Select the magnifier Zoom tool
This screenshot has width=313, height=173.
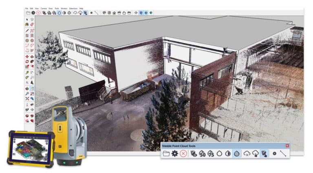click(x=27, y=94)
